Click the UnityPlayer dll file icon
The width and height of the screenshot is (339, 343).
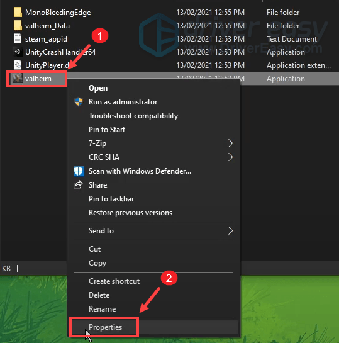[18, 65]
